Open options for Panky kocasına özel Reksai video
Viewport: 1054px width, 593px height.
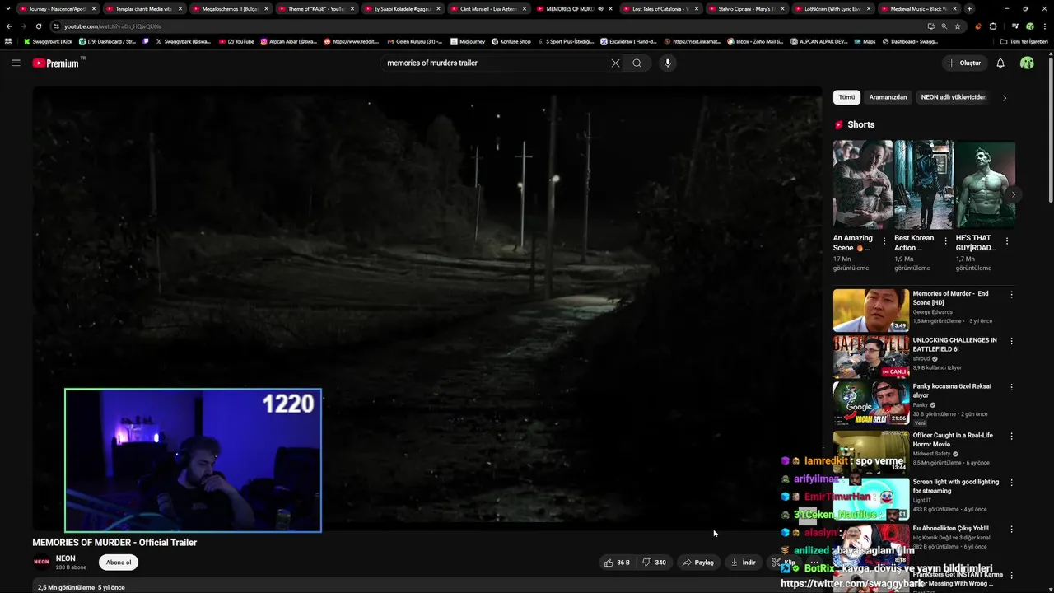[x=1011, y=386]
